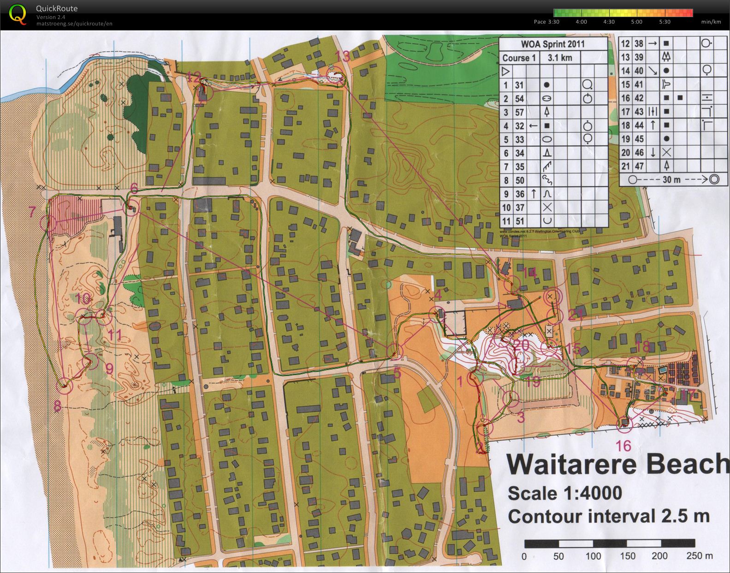Click the Contour interval 2.5 m text
The width and height of the screenshot is (730, 573).
(609, 516)
